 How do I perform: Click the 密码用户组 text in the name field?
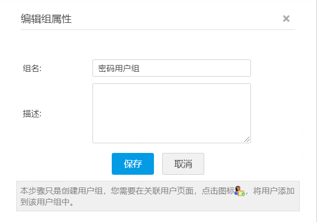pyautogui.click(x=119, y=69)
